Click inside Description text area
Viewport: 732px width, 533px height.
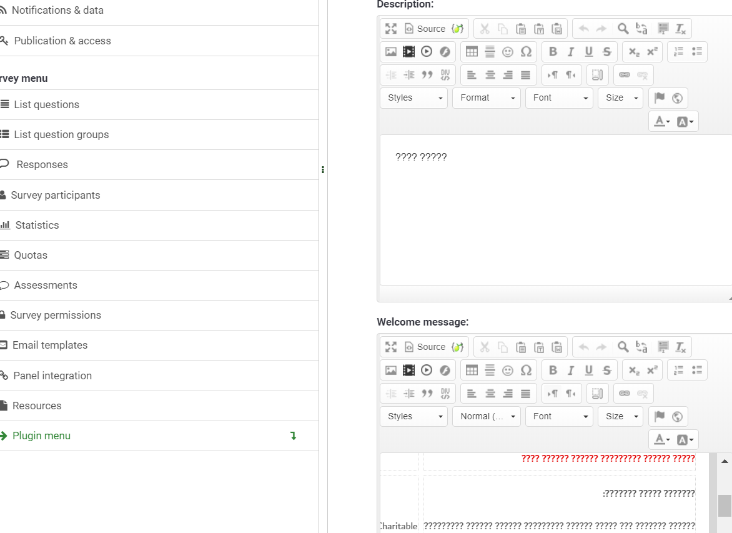[x=555, y=210]
